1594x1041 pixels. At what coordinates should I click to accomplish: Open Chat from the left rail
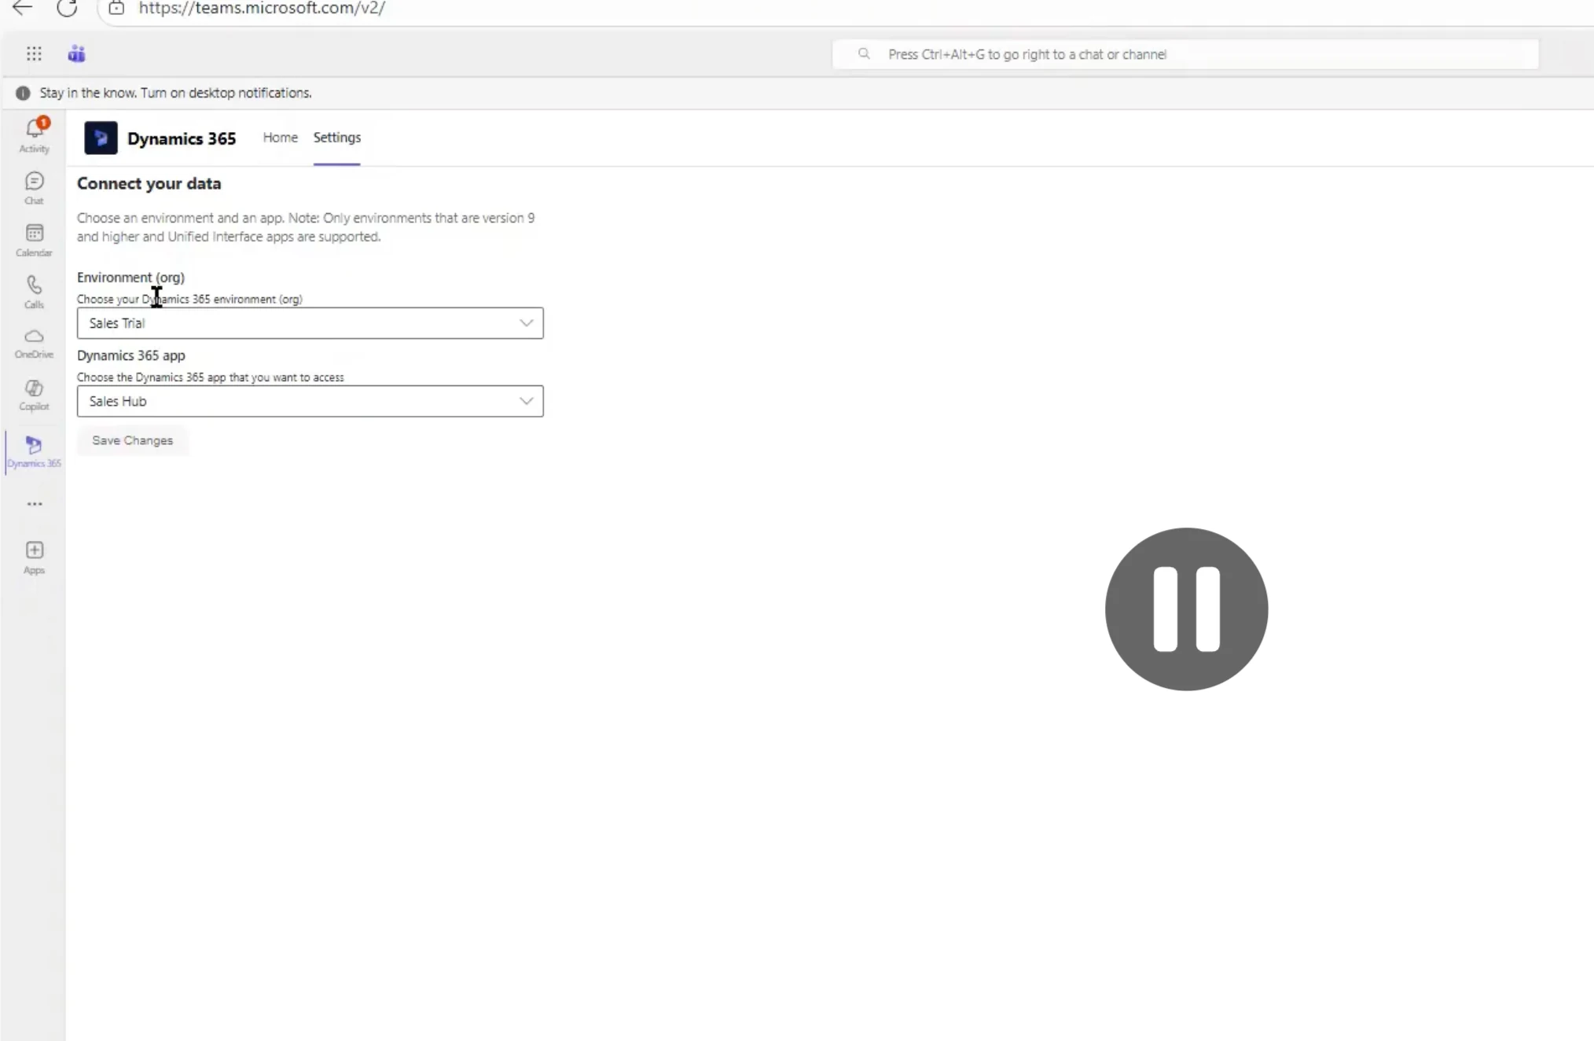[x=34, y=188]
